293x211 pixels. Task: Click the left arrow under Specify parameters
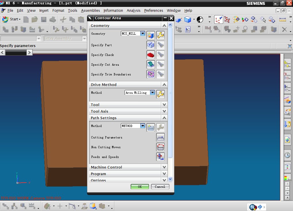2,53
